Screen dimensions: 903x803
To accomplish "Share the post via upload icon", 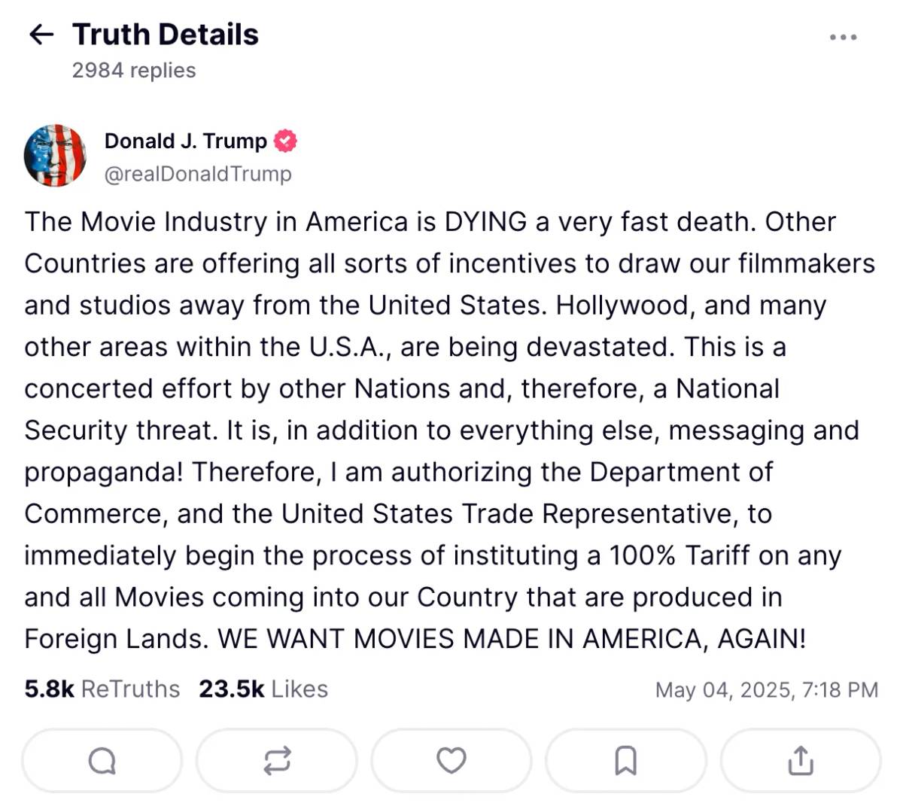I will click(801, 761).
